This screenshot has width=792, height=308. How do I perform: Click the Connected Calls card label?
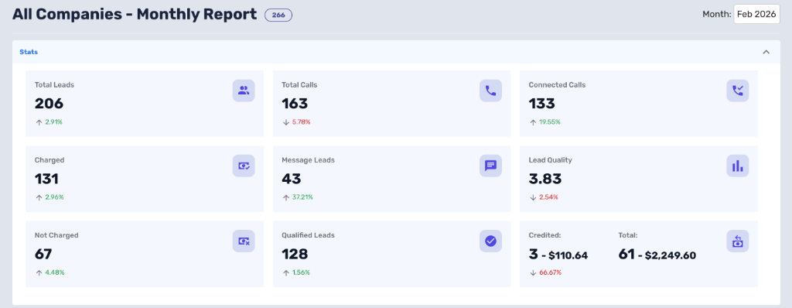557,85
